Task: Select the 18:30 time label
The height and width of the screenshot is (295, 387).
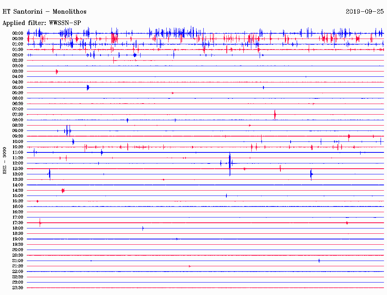Action: click(x=18, y=233)
